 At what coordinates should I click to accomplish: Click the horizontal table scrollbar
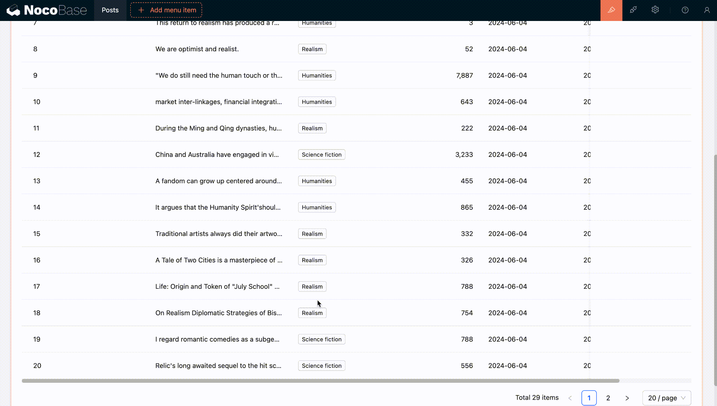click(x=320, y=381)
